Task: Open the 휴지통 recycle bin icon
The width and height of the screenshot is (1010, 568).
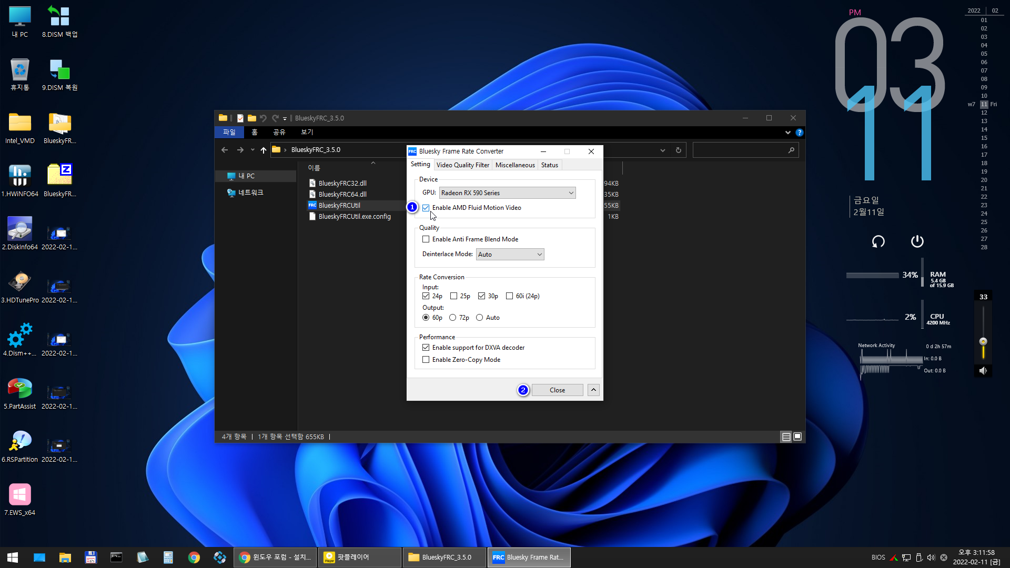Action: pyautogui.click(x=20, y=75)
